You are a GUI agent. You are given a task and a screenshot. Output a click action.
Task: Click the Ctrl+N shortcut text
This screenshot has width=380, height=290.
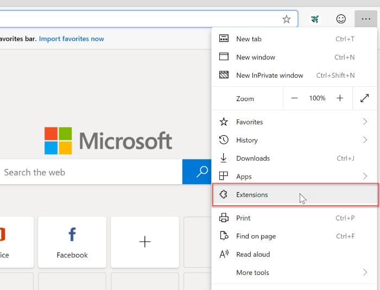[x=345, y=57]
